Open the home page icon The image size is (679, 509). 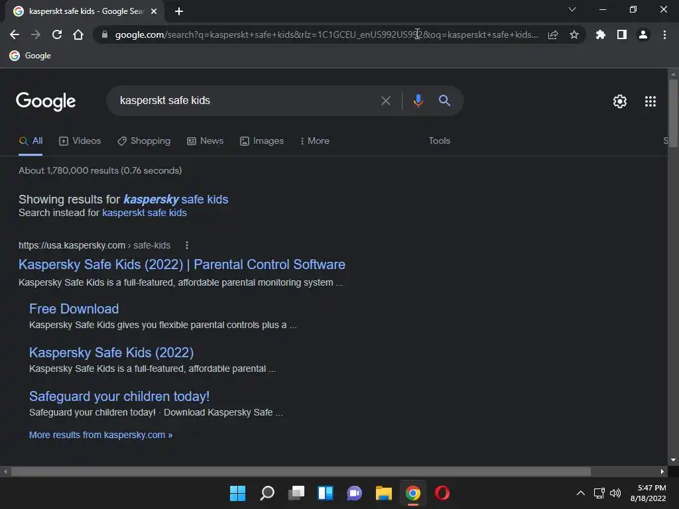coord(78,34)
